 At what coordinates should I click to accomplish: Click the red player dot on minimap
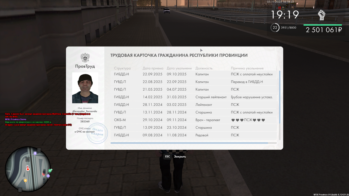28,169
